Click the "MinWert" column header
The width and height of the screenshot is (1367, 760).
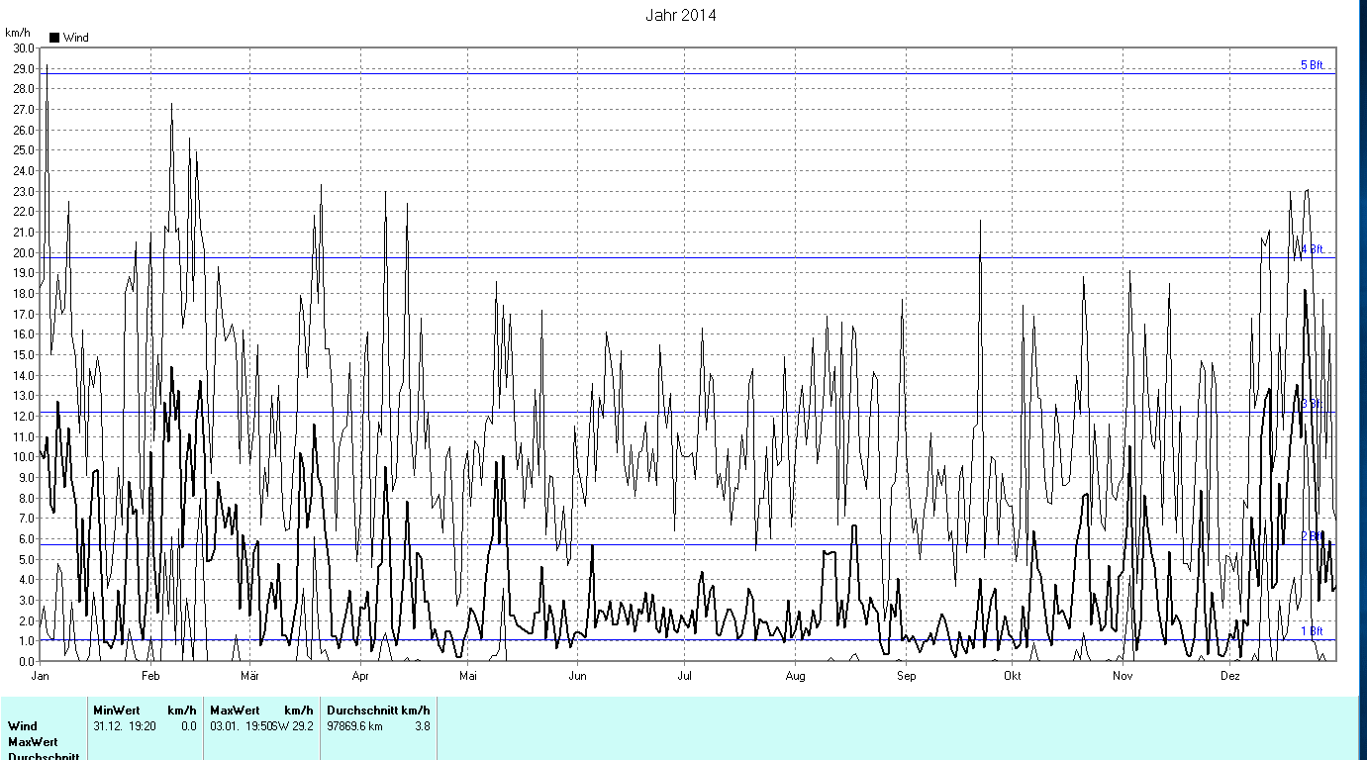click(117, 711)
